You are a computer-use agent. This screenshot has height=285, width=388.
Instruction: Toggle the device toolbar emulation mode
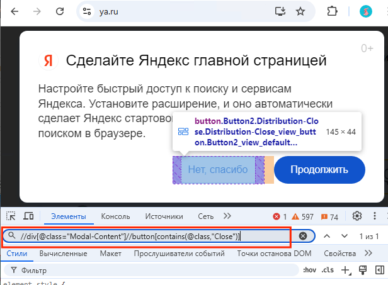[29, 216]
